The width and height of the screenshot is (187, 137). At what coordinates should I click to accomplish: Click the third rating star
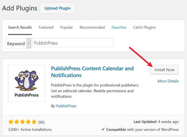22,122
